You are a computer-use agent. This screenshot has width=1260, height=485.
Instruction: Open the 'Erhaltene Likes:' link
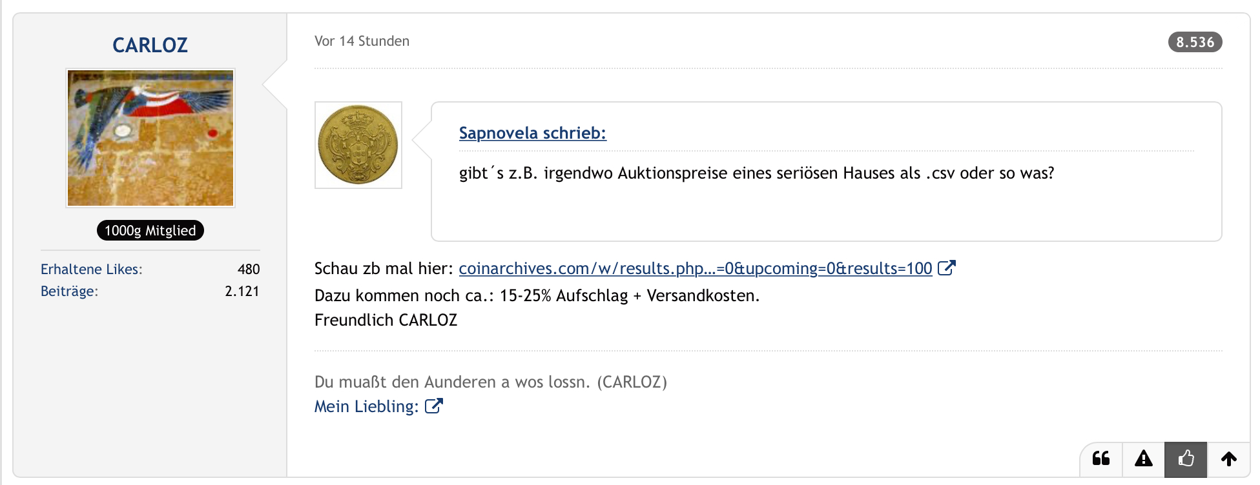92,270
